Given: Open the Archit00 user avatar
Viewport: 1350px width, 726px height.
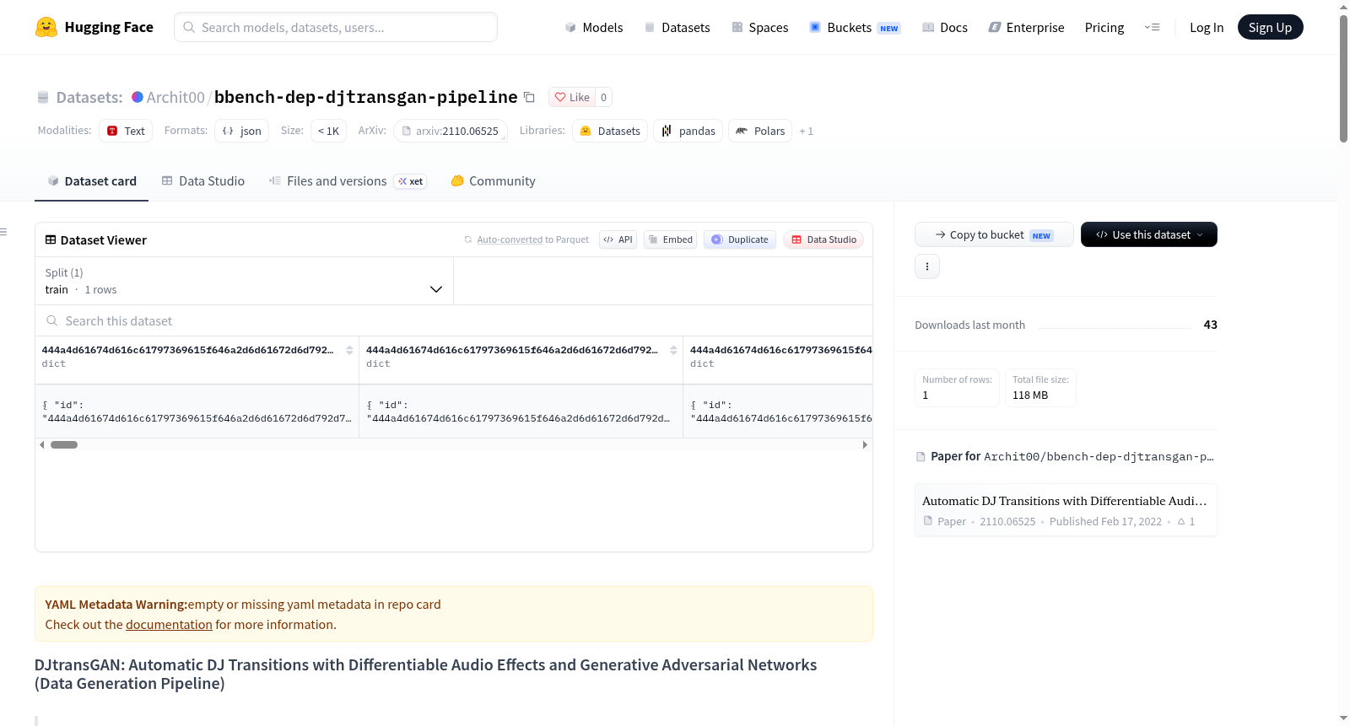Looking at the screenshot, I should point(138,97).
